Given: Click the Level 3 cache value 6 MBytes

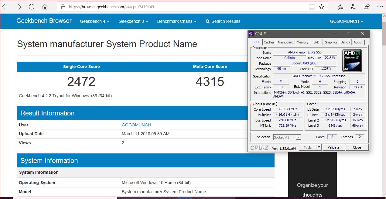Looking at the screenshot, I should point(335,125).
